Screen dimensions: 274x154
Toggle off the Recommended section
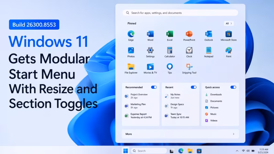[154, 87]
